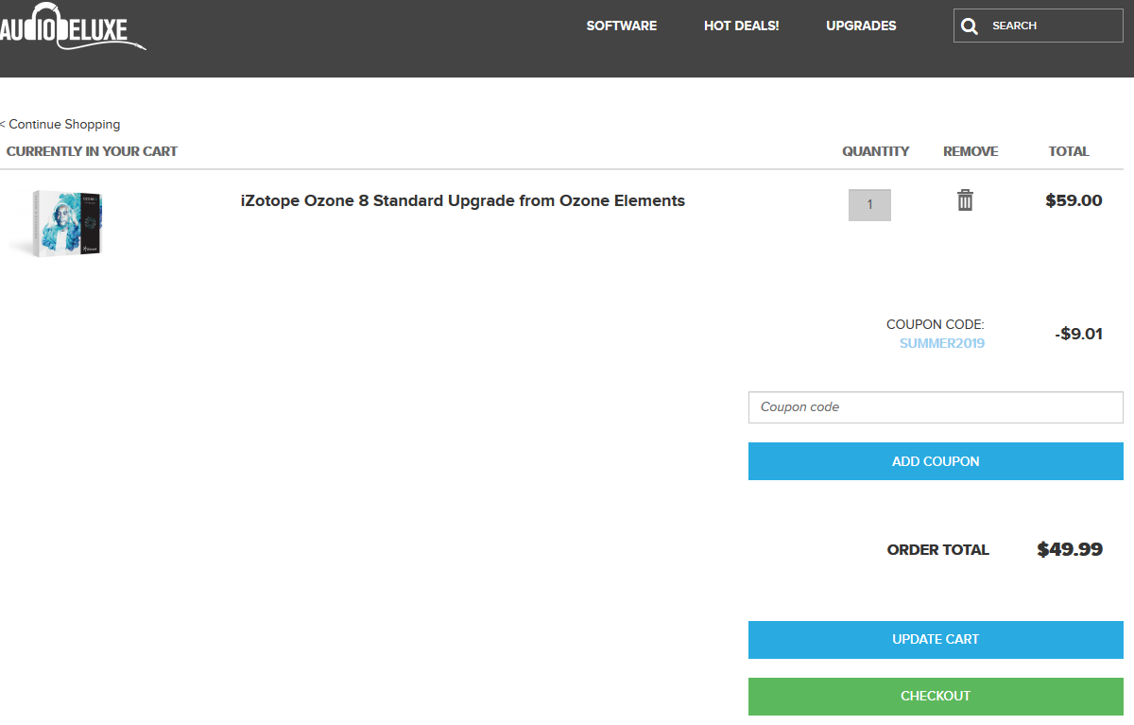
Task: Open the Hot Deals! menu
Action: point(742,26)
